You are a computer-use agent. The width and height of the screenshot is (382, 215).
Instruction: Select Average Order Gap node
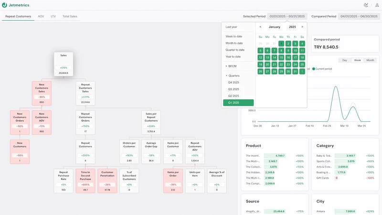(x=151, y=151)
